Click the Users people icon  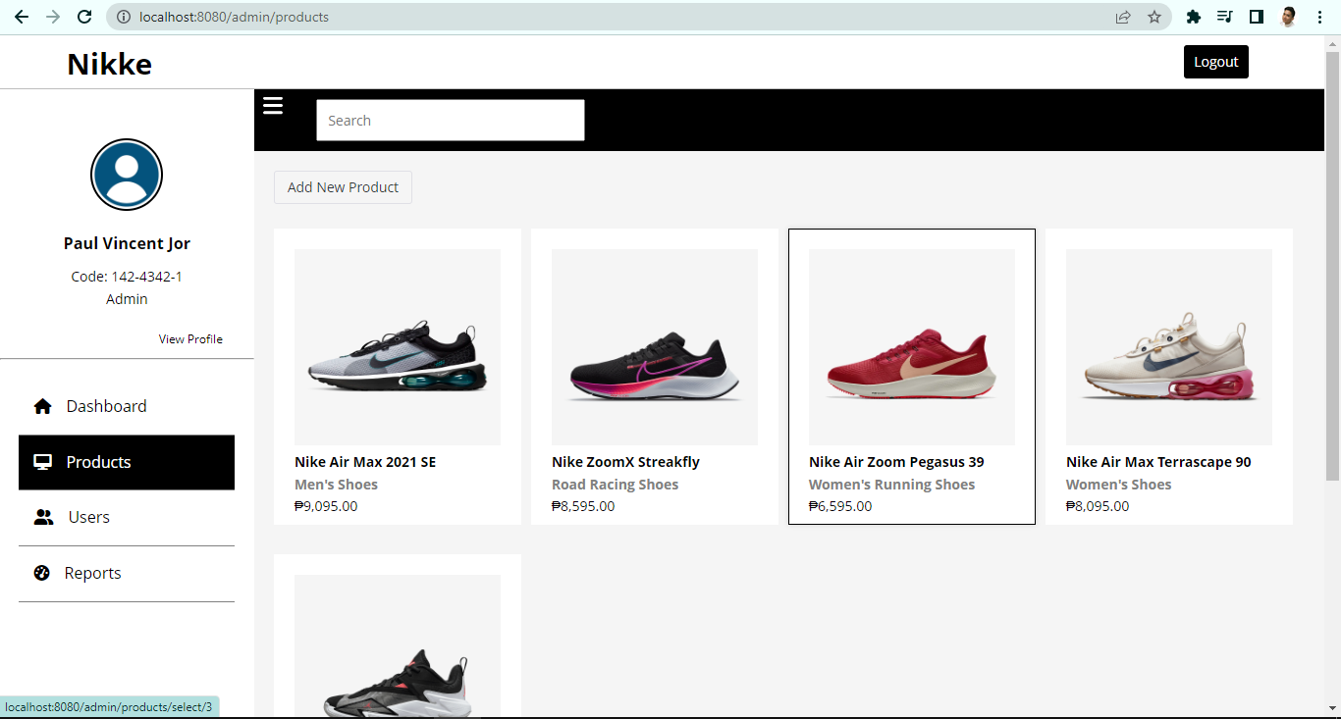[x=41, y=517]
